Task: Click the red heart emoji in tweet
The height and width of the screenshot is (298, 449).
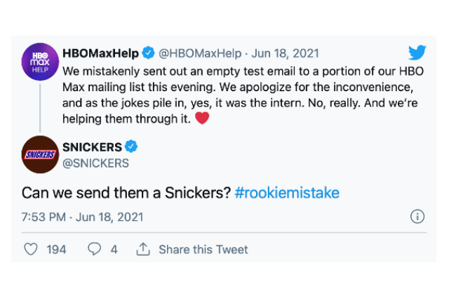Action: 202,118
